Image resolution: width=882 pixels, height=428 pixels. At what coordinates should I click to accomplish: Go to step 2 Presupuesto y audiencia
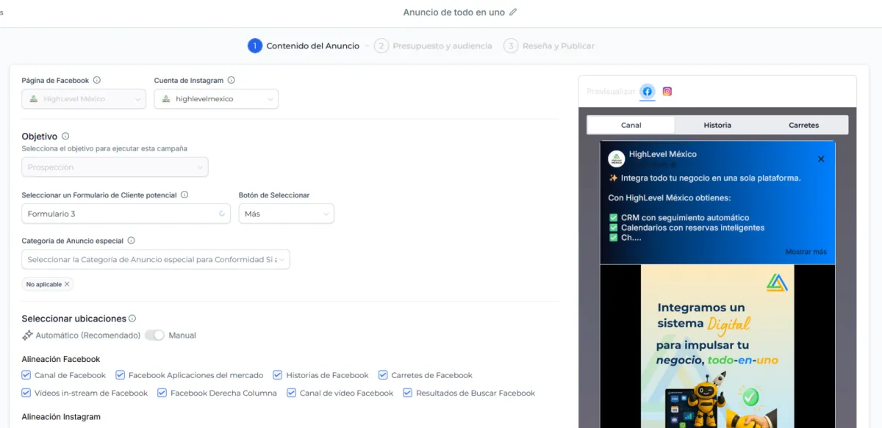(433, 46)
